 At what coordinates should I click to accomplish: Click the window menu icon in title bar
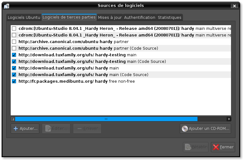coord(7,6)
